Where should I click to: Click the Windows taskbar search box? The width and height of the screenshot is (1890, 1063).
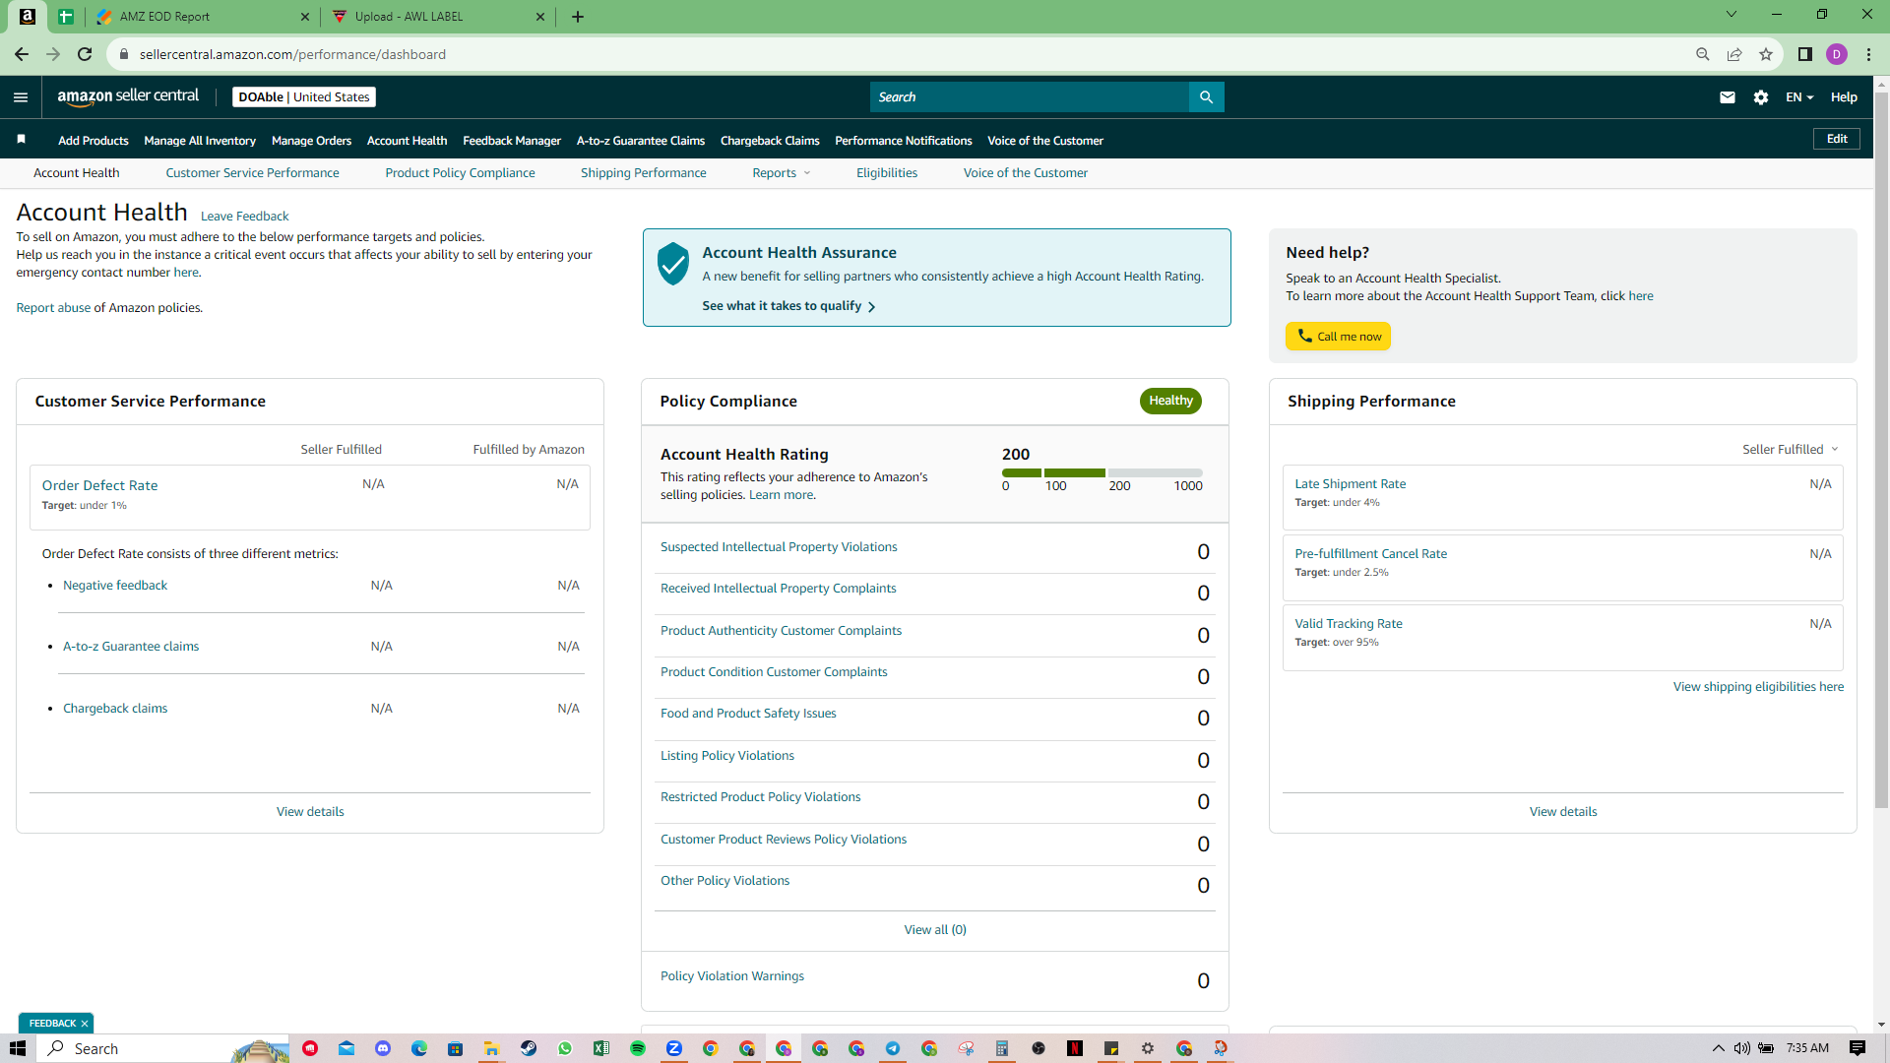163,1048
